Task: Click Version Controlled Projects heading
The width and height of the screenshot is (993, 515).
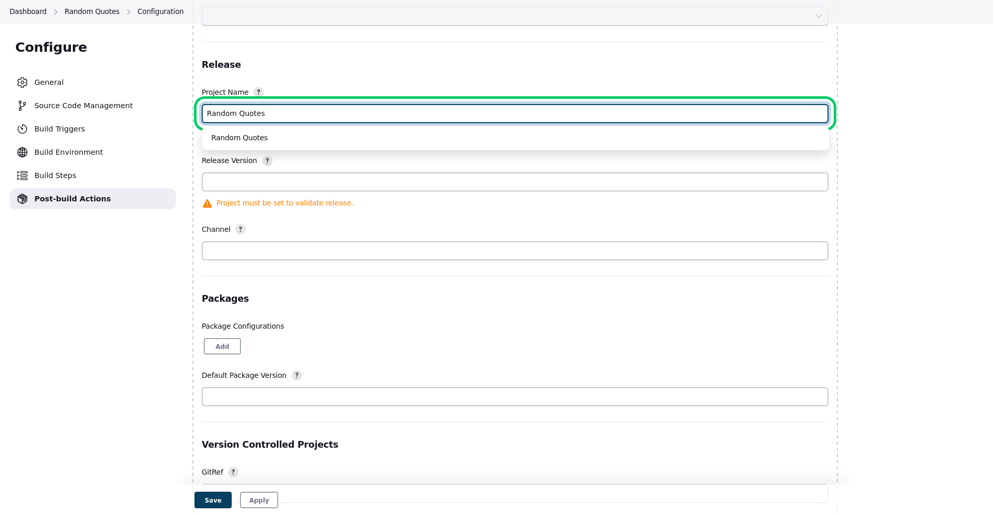Action: coord(270,445)
